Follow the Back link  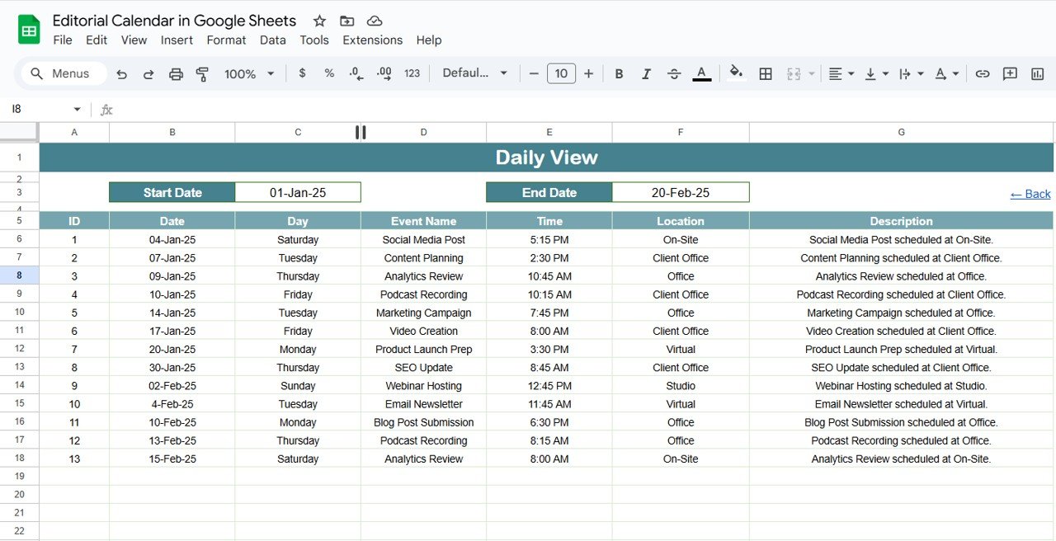[x=1030, y=194]
